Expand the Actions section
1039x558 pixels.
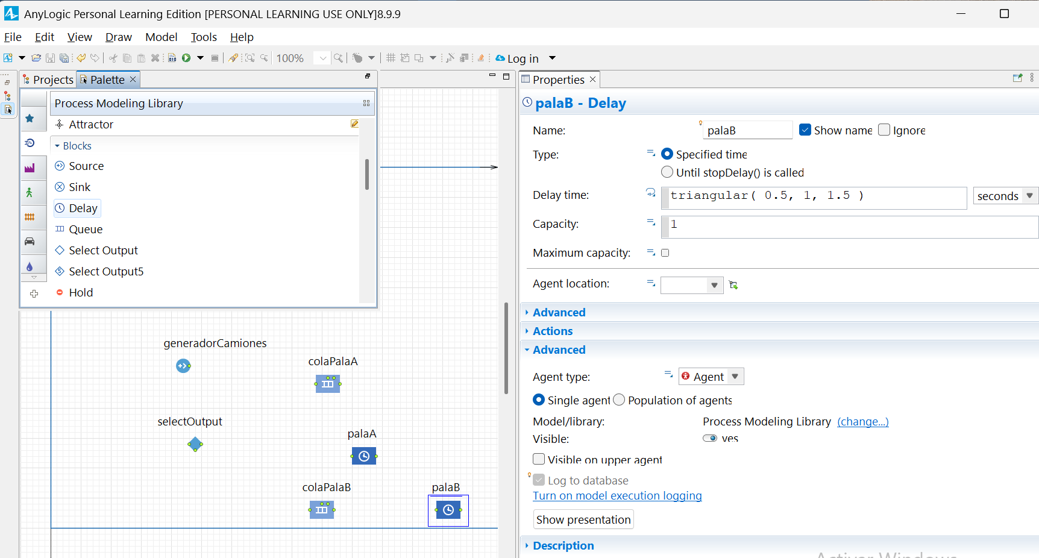[x=553, y=331]
